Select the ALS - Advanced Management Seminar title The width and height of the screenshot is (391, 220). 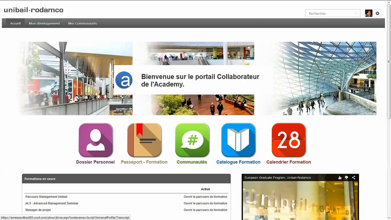coord(52,204)
